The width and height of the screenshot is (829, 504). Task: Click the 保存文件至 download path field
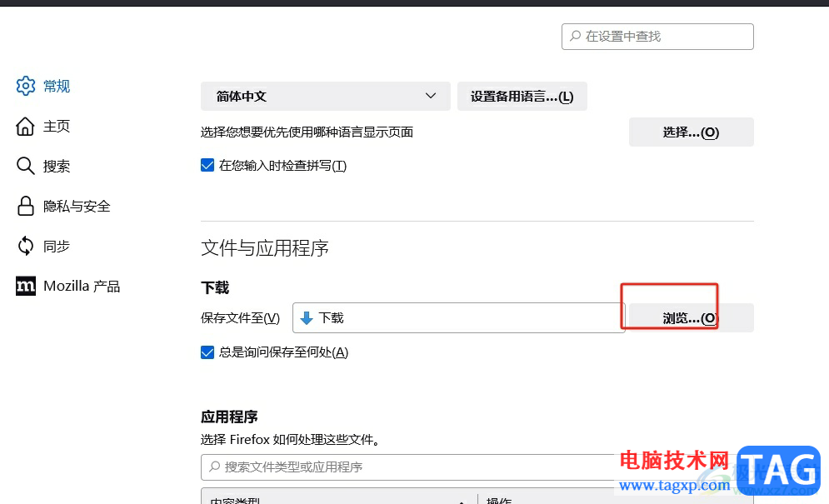point(458,317)
